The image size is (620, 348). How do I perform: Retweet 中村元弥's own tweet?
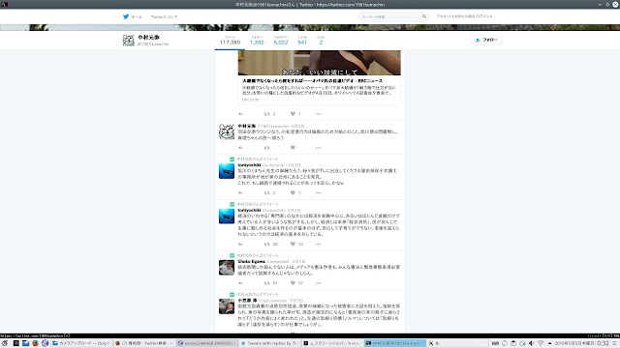pyautogui.click(x=267, y=148)
